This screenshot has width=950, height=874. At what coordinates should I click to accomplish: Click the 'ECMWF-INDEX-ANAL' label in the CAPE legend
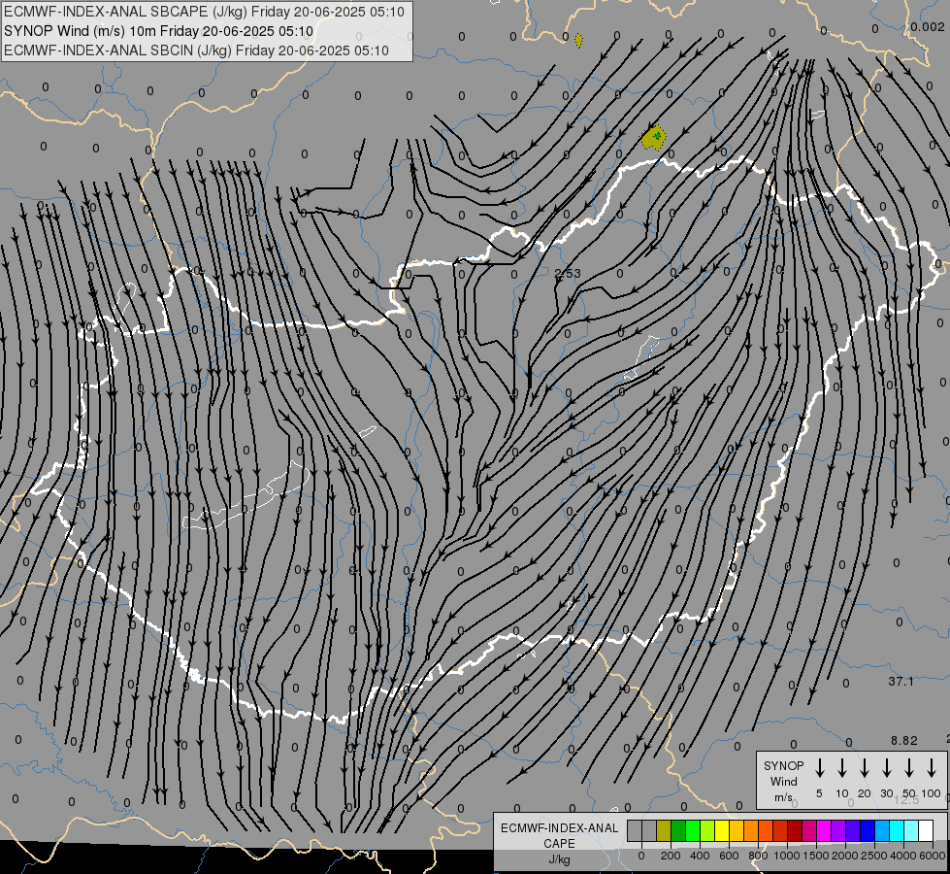pos(559,828)
